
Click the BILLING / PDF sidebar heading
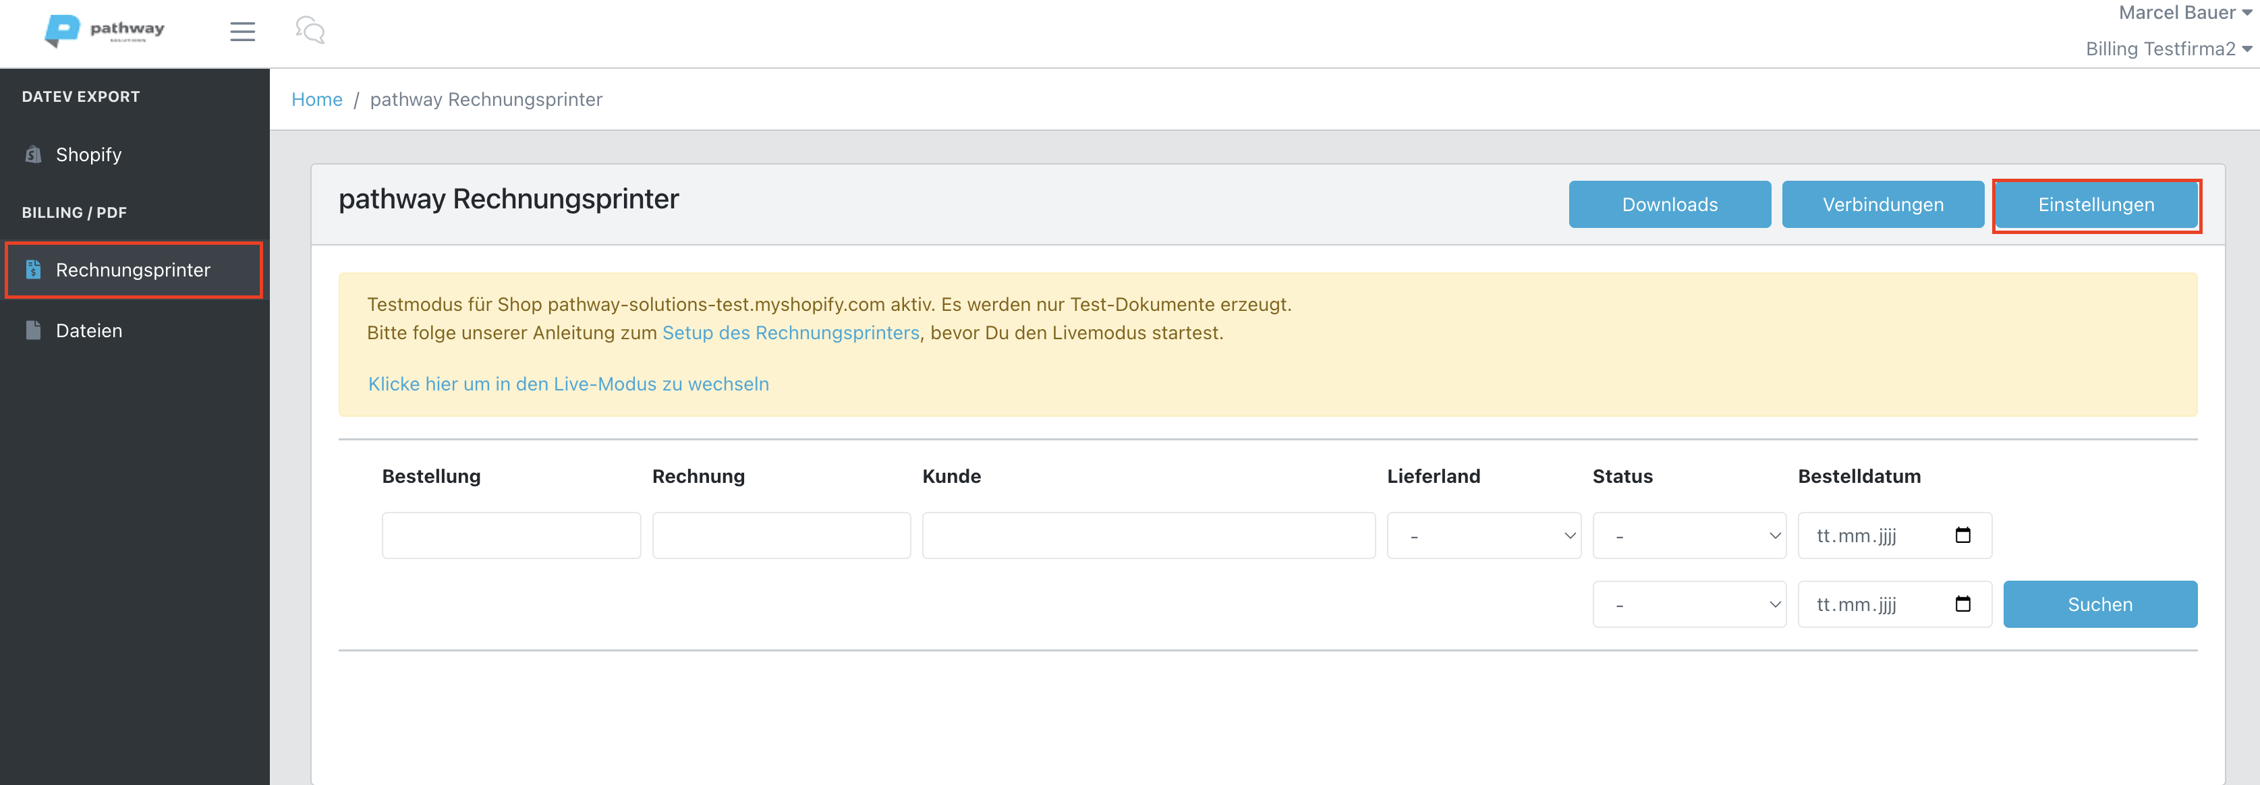pos(75,212)
